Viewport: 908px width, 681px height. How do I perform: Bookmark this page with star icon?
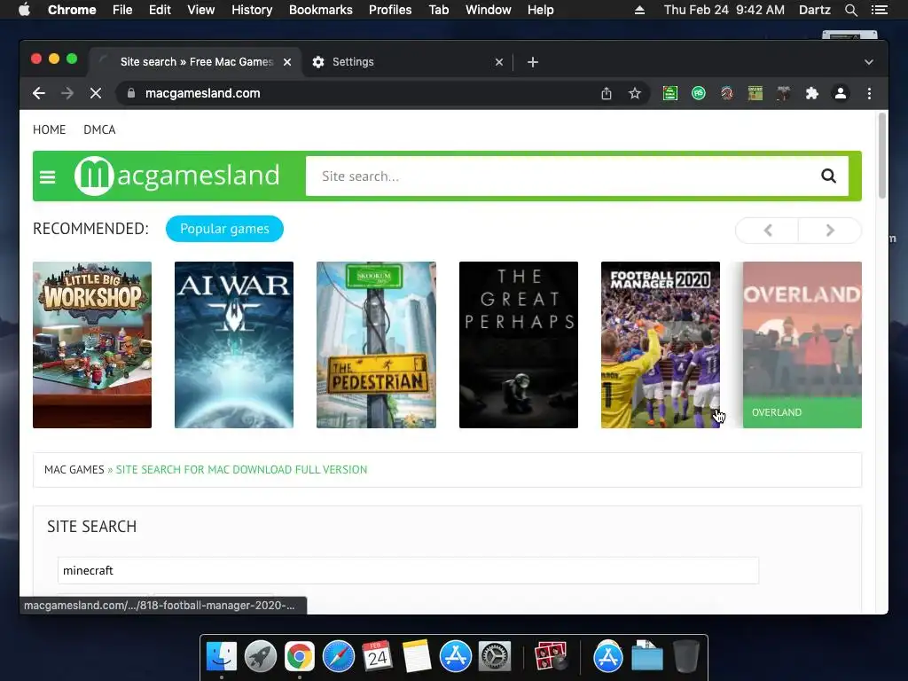coord(635,93)
